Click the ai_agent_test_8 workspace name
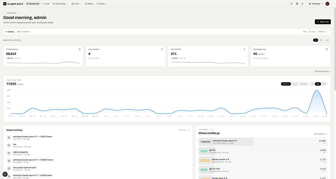 pyautogui.click(x=15, y=4)
